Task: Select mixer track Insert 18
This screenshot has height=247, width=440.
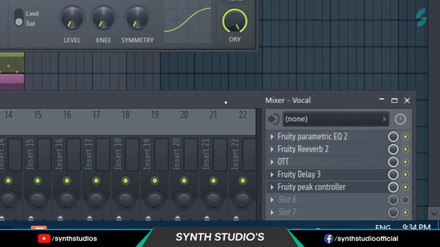Action: click(x=118, y=154)
